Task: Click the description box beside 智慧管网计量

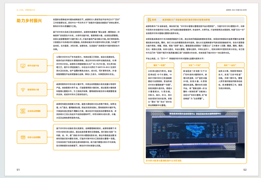Action: click(x=86, y=89)
